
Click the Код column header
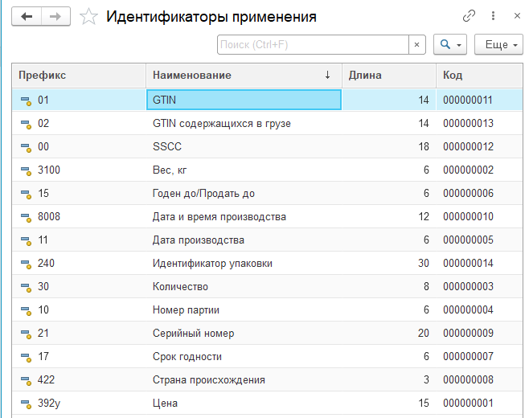453,76
